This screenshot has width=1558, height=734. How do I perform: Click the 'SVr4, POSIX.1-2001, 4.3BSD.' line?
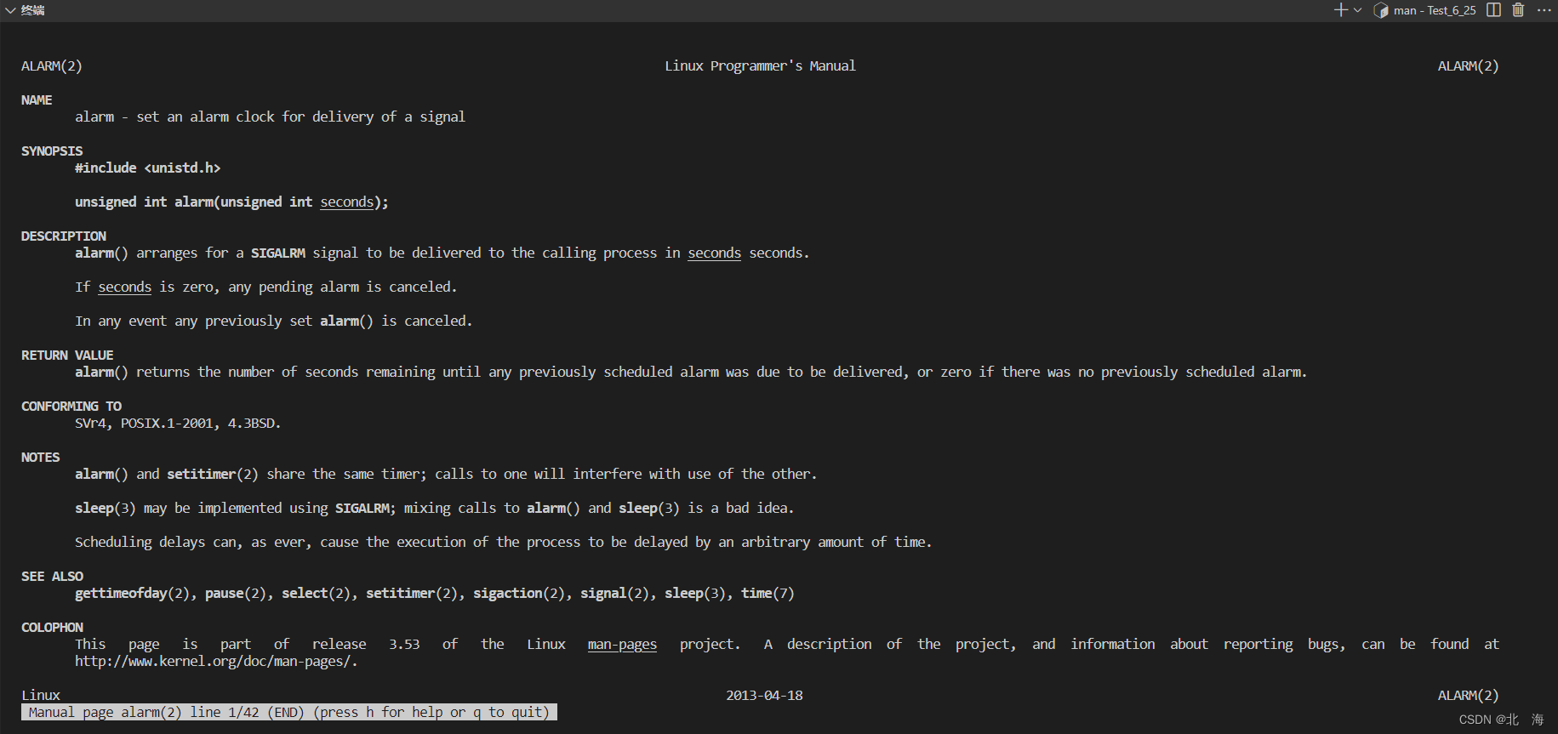coord(178,423)
